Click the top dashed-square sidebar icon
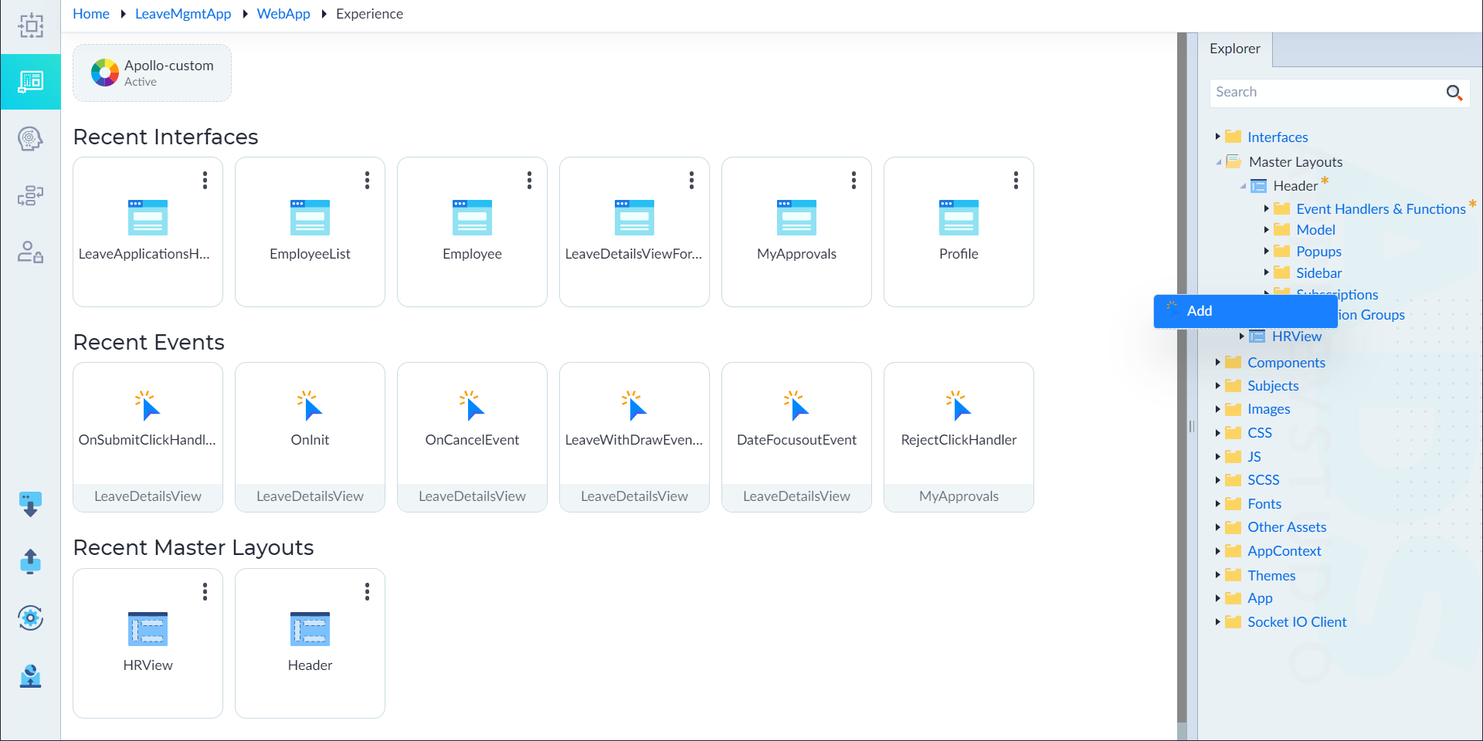 pyautogui.click(x=30, y=25)
